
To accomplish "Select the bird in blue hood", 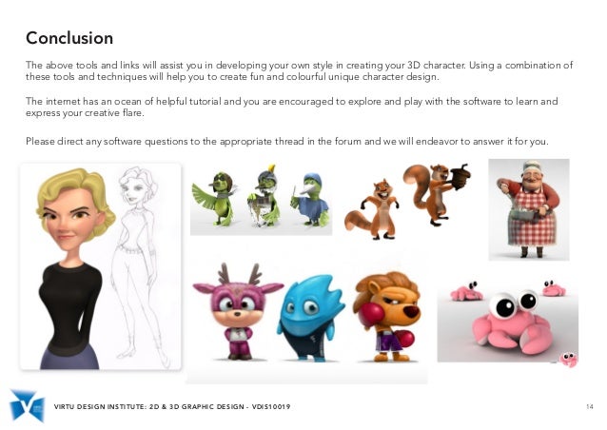I will point(310,200).
